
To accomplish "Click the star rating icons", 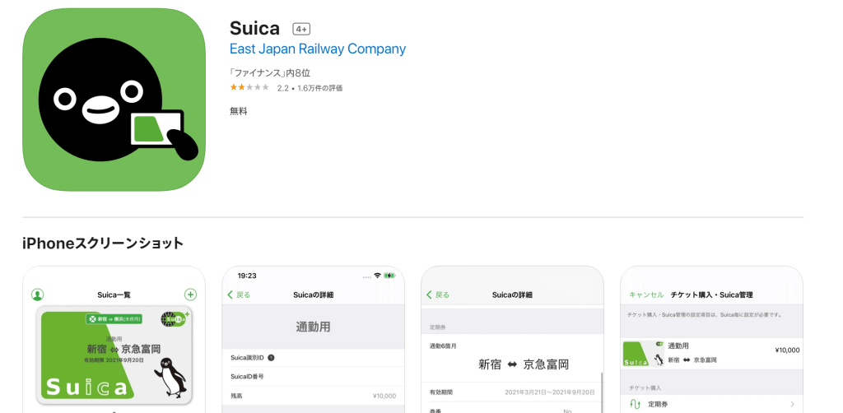I will click(249, 87).
